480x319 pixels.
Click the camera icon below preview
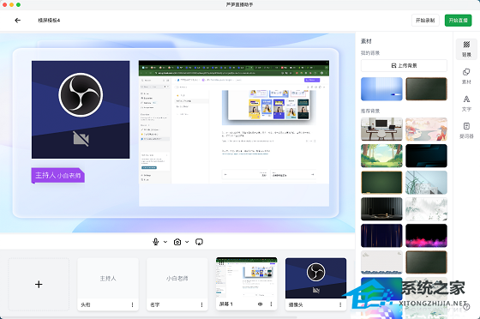point(177,242)
